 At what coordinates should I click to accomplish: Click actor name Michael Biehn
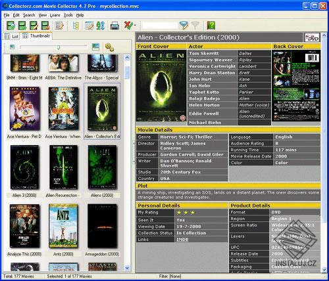[x=205, y=123]
